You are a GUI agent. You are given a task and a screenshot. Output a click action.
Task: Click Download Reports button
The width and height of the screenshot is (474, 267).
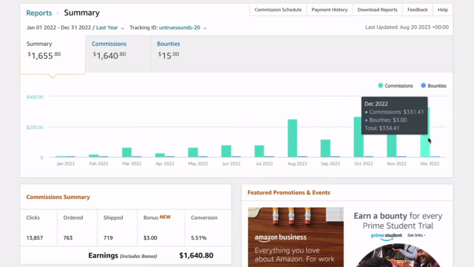tap(377, 10)
